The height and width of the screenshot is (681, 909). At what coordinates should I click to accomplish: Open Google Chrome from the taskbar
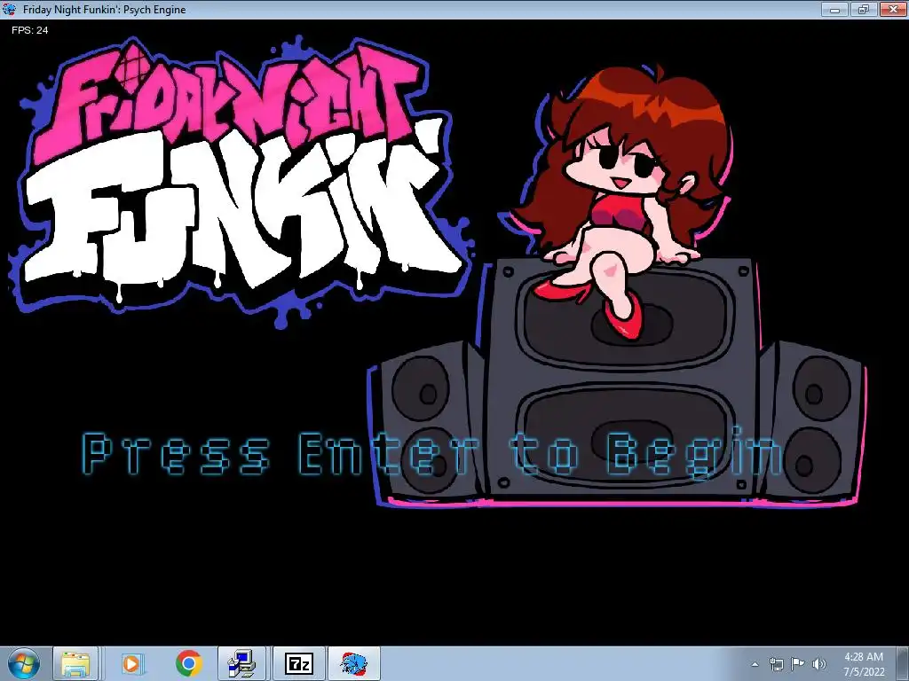coord(188,663)
